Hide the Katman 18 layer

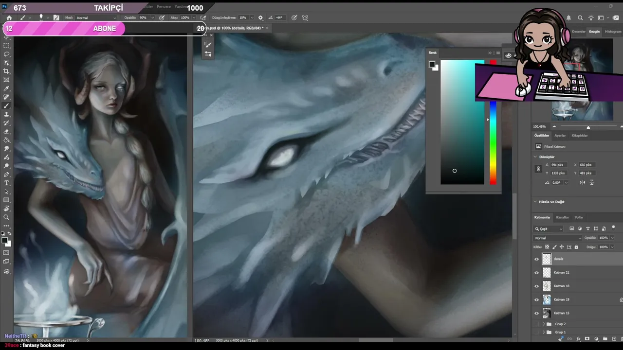tap(537, 286)
